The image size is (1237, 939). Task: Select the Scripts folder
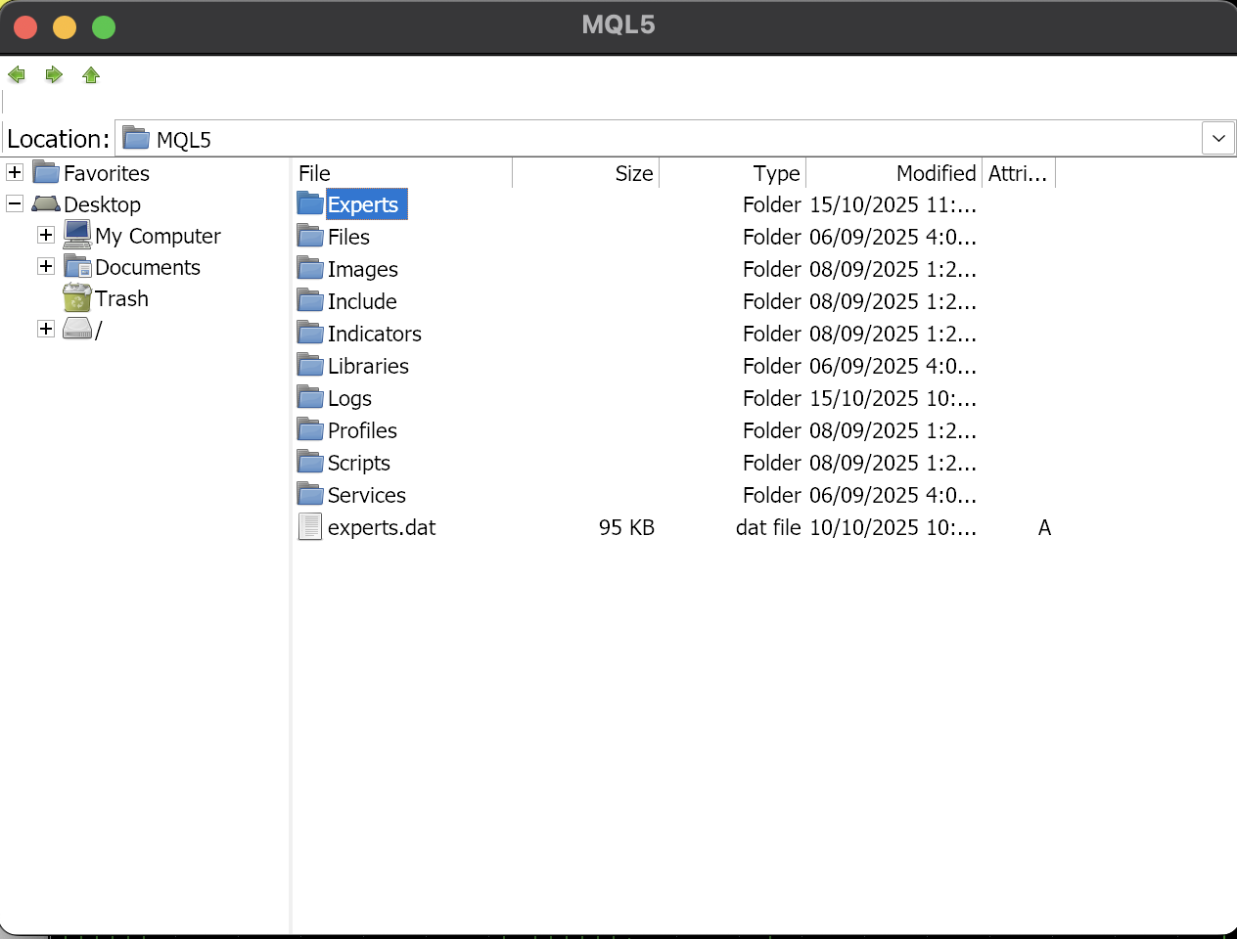click(x=358, y=463)
